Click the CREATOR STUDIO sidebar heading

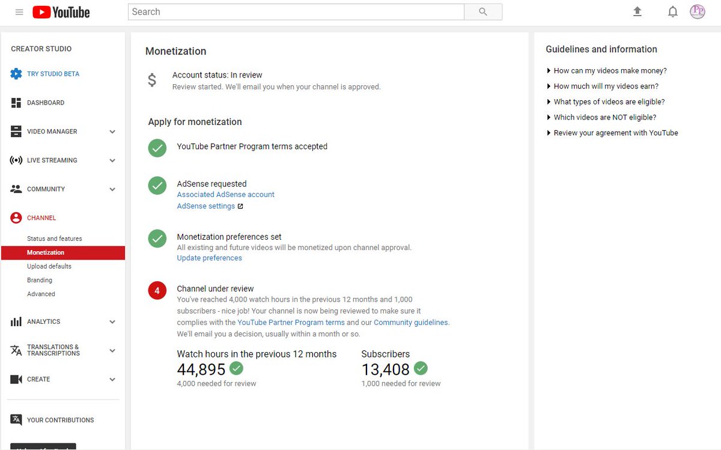pos(41,49)
